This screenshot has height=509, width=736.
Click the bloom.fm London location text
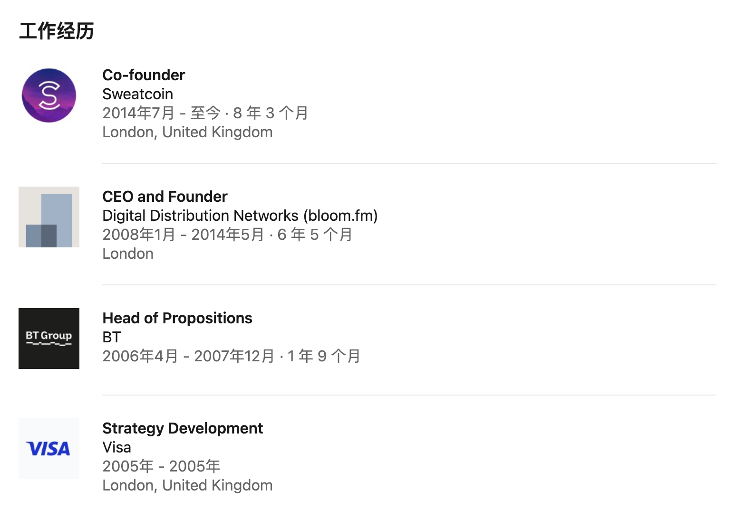128,254
